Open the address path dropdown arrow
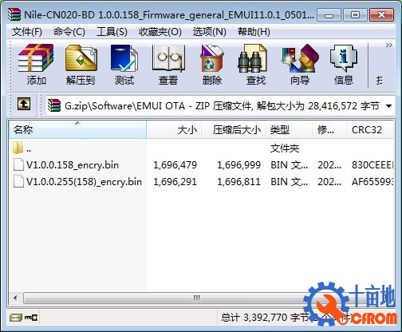Screen dimensions: 402x332 (x=388, y=106)
